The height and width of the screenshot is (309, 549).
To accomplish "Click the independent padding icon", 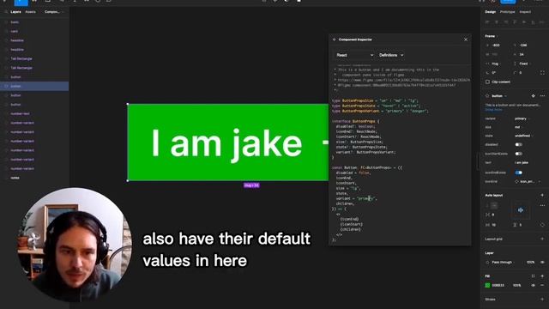I will click(x=542, y=225).
